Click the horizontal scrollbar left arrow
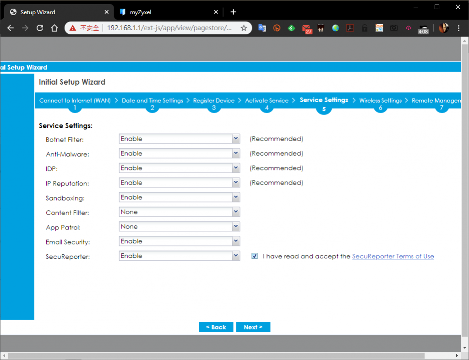This screenshot has width=469, height=360. pos(4,355)
